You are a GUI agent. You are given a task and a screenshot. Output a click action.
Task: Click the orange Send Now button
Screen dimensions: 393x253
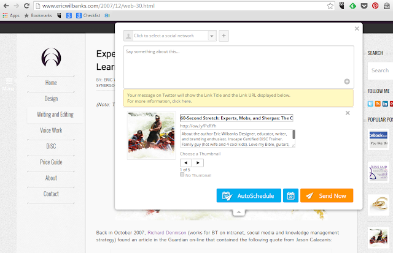point(327,195)
